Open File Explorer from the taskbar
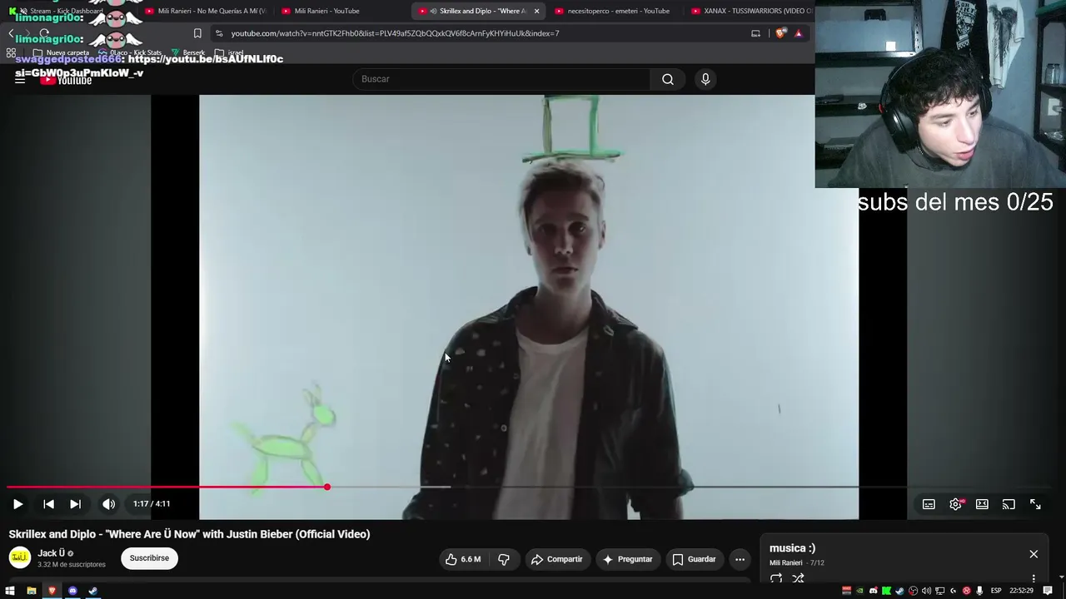The height and width of the screenshot is (599, 1066). (x=32, y=591)
